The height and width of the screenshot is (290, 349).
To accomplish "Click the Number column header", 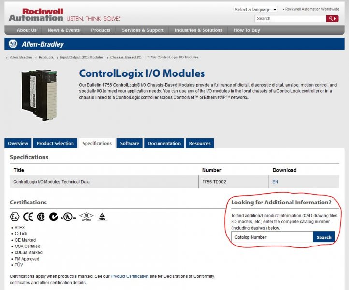I will click(212, 170).
